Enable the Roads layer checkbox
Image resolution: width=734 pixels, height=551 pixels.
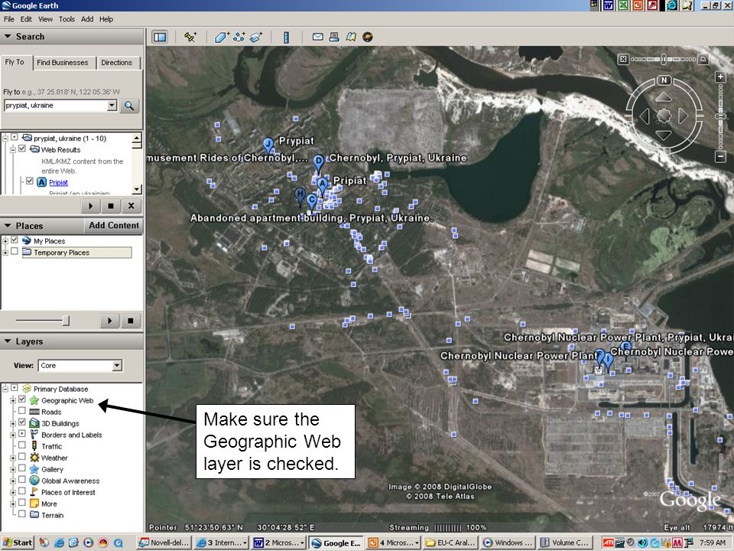[x=22, y=412]
